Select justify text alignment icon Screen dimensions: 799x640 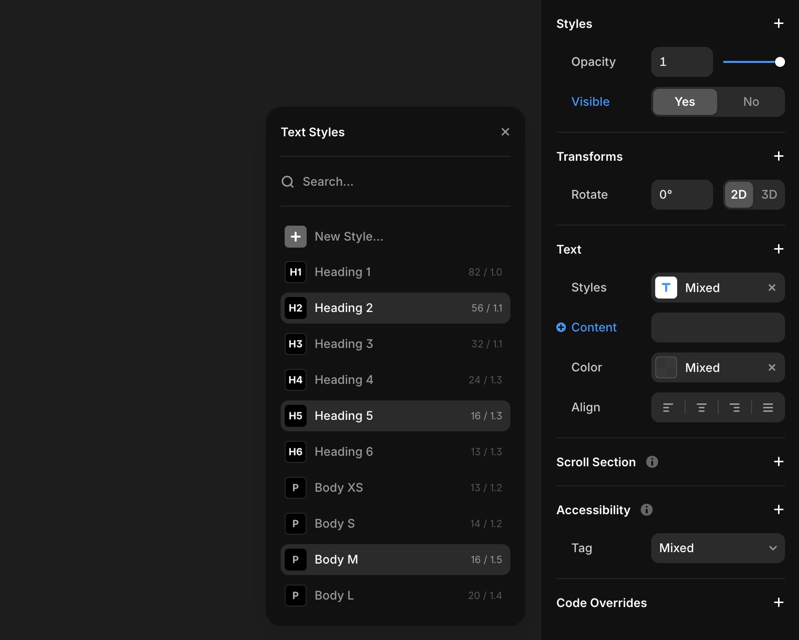pyautogui.click(x=768, y=408)
